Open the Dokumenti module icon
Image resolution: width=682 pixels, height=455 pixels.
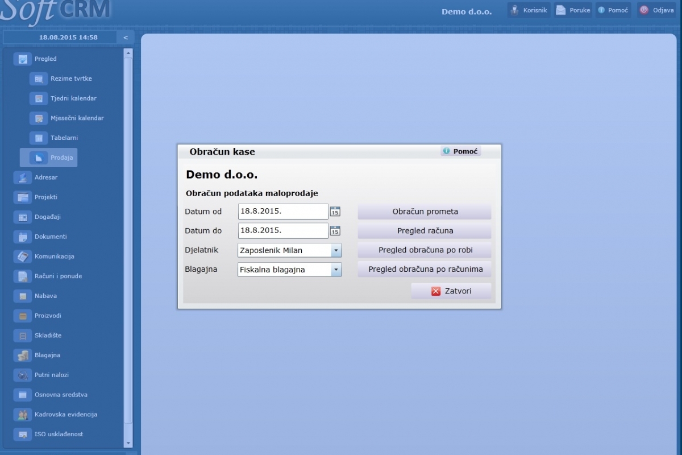click(x=23, y=237)
